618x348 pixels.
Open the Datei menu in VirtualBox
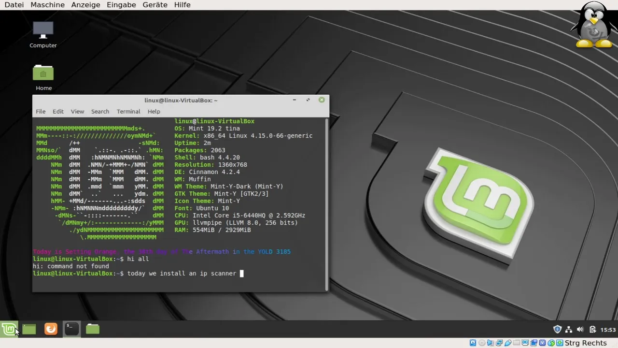pyautogui.click(x=14, y=5)
